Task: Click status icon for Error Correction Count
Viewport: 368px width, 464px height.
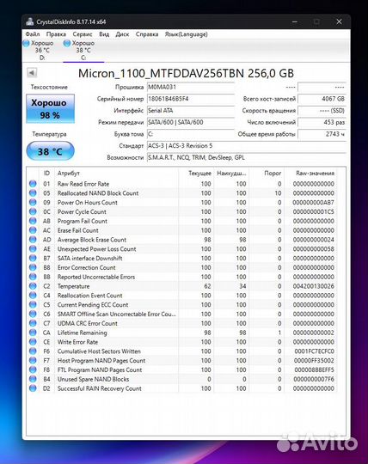Action: (33, 267)
